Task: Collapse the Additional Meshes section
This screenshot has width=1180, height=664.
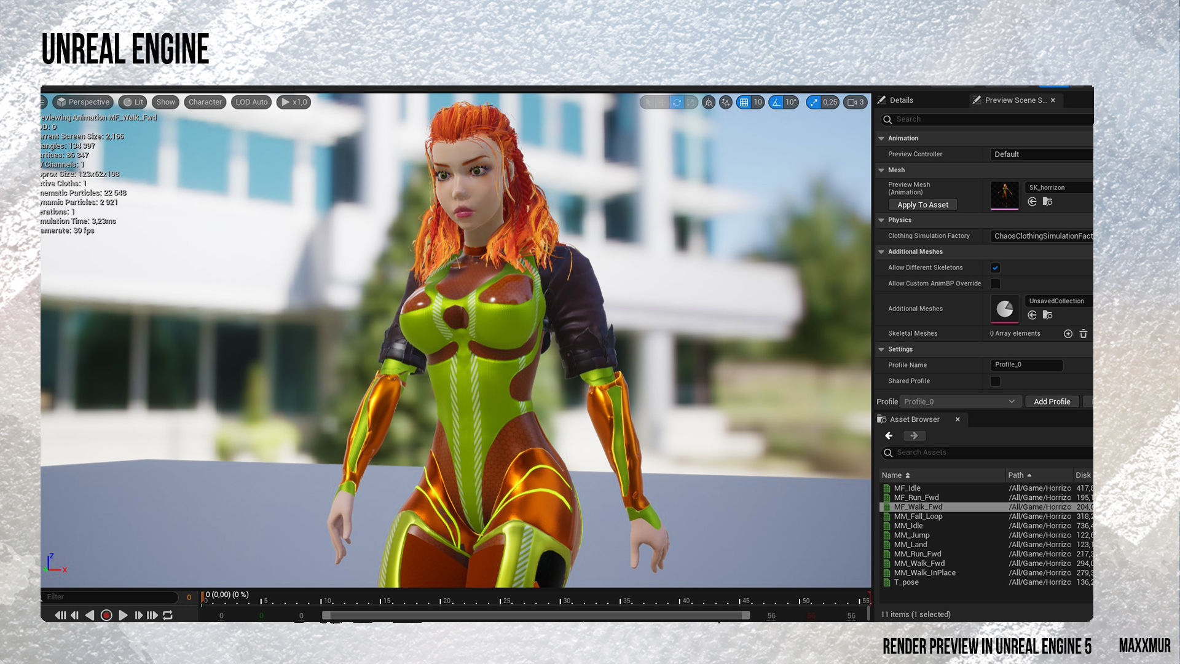Action: 881,252
